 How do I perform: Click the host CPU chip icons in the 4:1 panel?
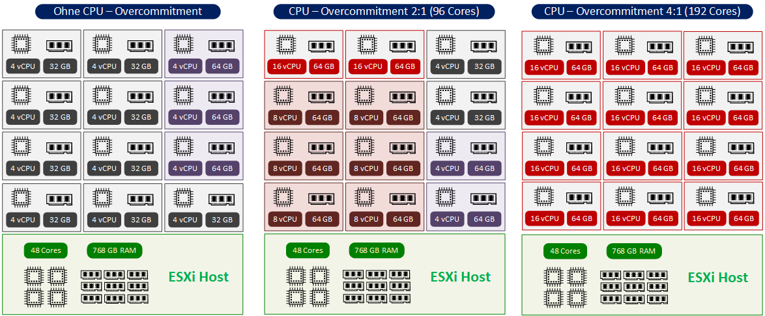[x=564, y=286]
